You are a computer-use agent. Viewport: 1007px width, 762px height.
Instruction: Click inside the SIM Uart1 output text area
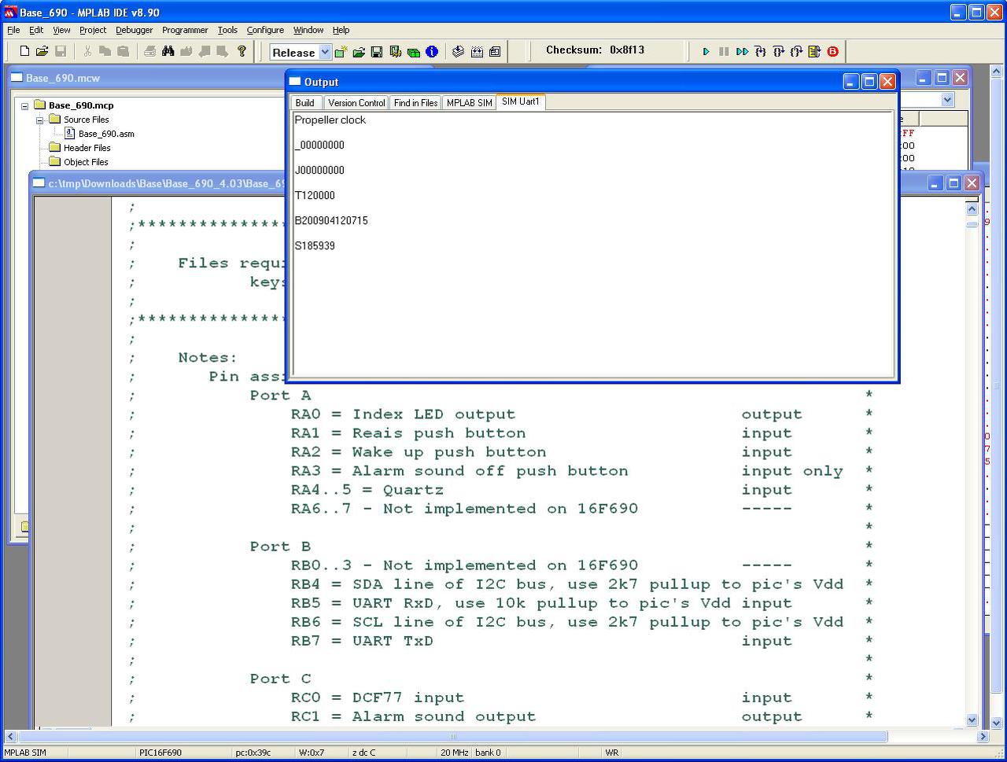593,244
